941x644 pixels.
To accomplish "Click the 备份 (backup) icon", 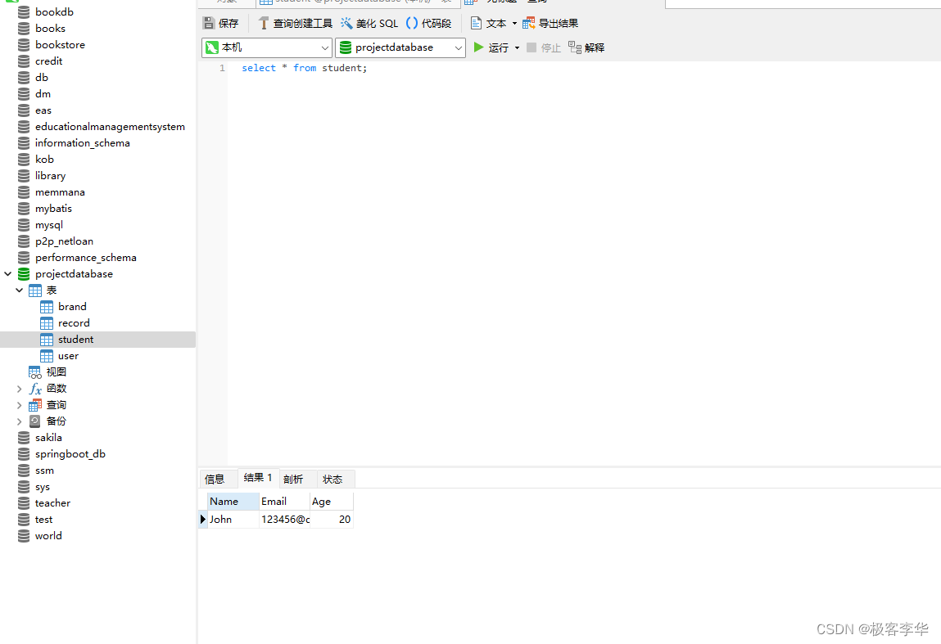I will pyautogui.click(x=35, y=421).
